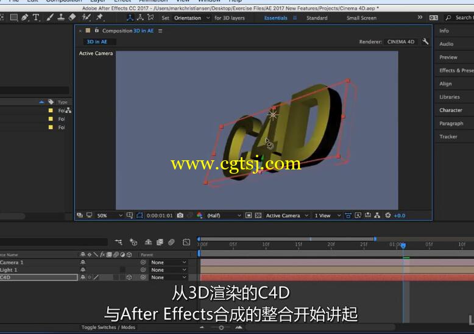The width and height of the screenshot is (474, 334).
Task: Select the Type tool
Action: 36,18
